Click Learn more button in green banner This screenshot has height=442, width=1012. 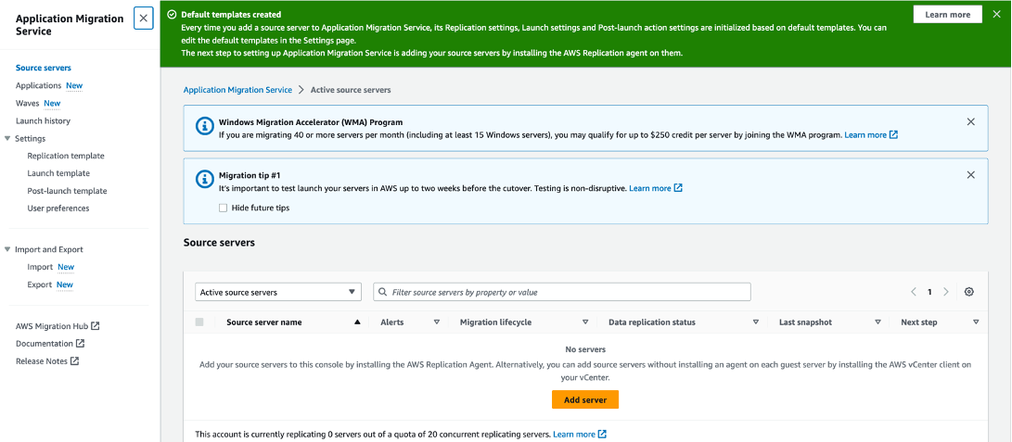(x=947, y=14)
